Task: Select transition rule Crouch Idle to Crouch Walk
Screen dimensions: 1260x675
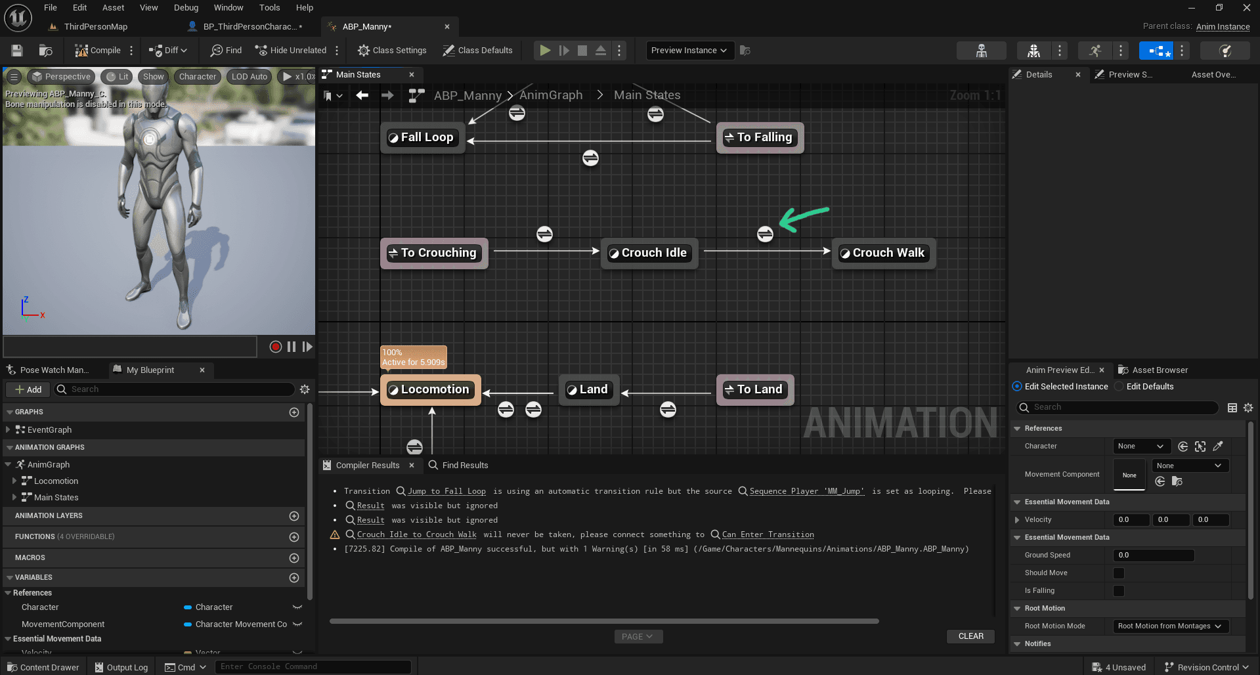Action: 765,234
